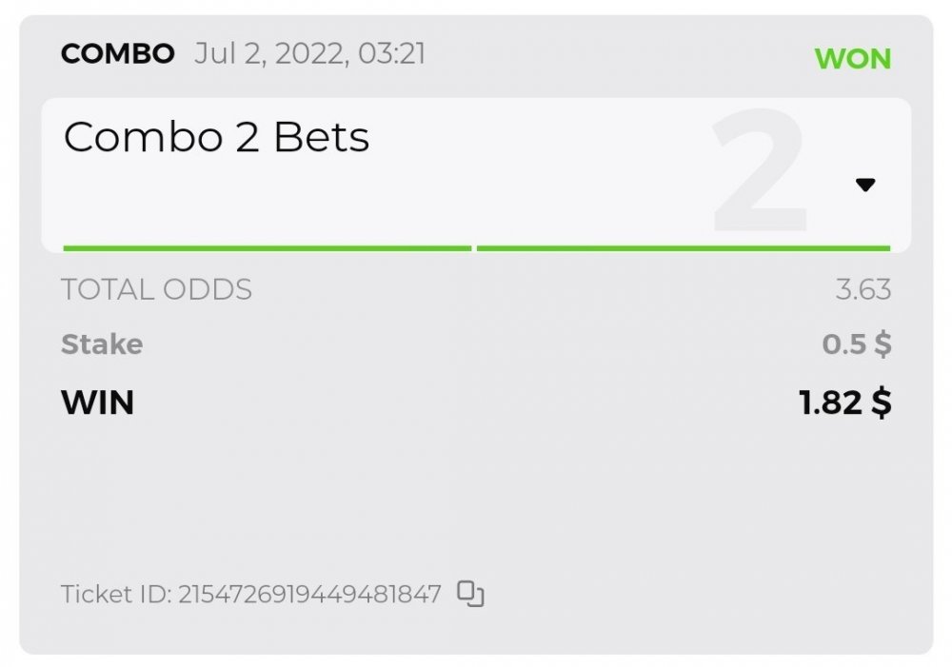
Task: Click the COMBO bet type label
Action: click(117, 53)
